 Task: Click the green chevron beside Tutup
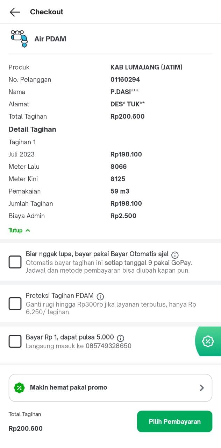tap(28, 230)
